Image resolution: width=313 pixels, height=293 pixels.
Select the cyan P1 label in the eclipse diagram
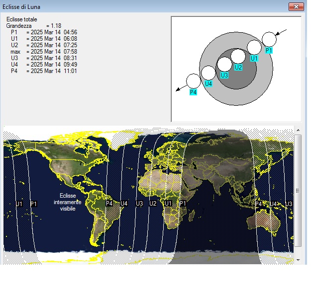(269, 51)
